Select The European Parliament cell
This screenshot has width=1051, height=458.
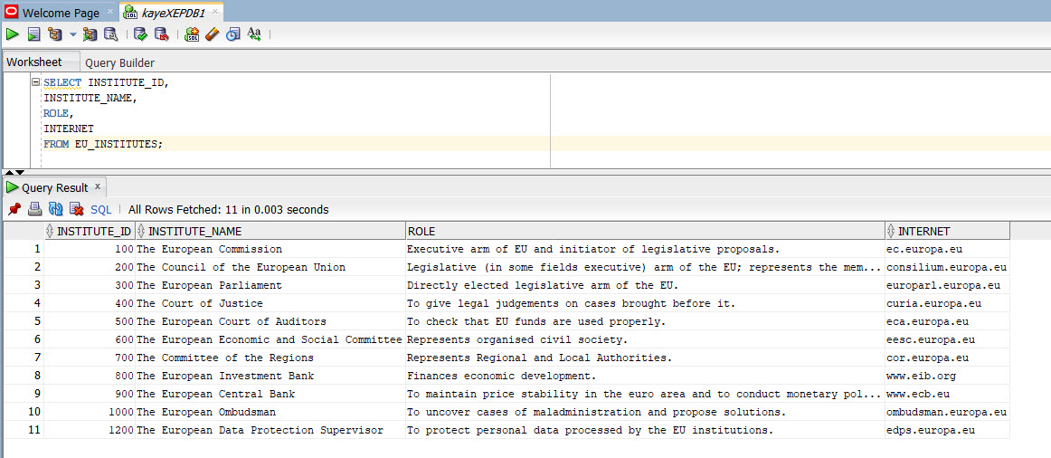tap(270, 286)
